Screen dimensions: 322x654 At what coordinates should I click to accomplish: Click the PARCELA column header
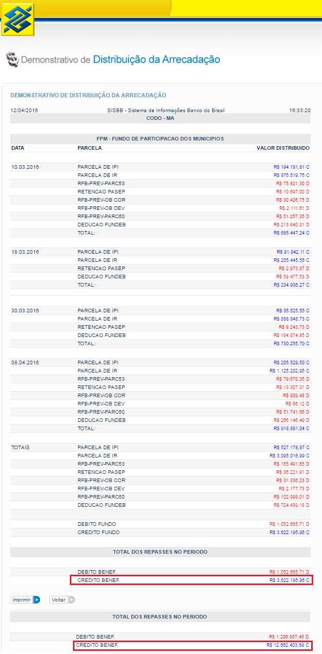click(x=89, y=148)
